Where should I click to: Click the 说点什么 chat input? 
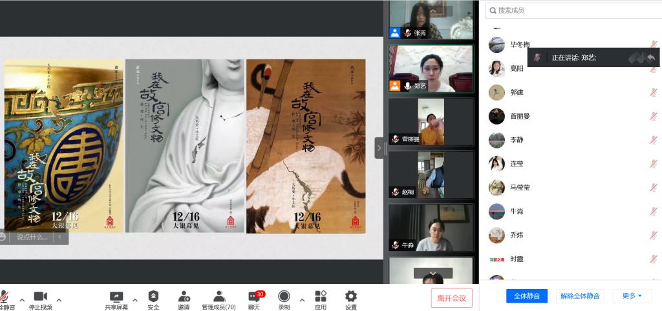[x=32, y=237]
